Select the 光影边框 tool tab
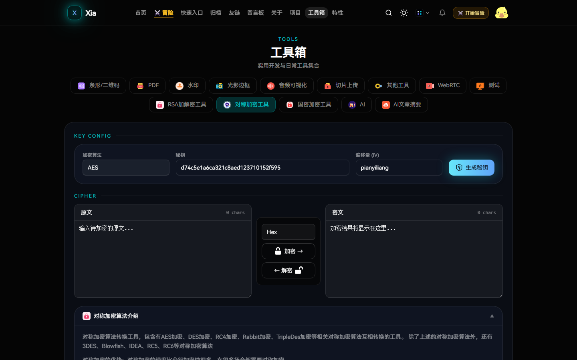 [x=233, y=86]
